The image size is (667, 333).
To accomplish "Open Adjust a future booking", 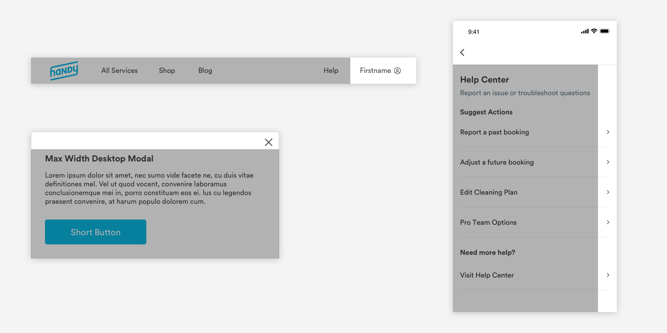I will pos(535,162).
